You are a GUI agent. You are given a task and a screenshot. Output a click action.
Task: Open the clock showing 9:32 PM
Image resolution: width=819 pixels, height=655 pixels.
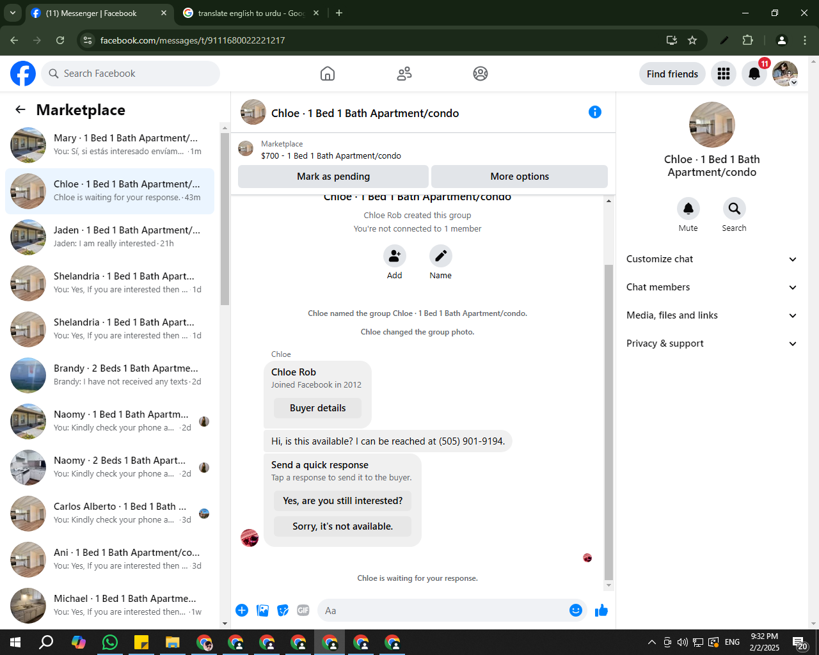[x=765, y=642]
